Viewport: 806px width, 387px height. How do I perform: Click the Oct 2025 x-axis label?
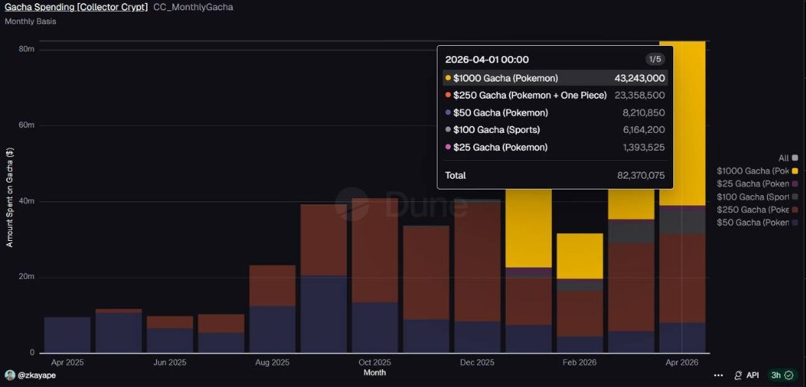[375, 362]
